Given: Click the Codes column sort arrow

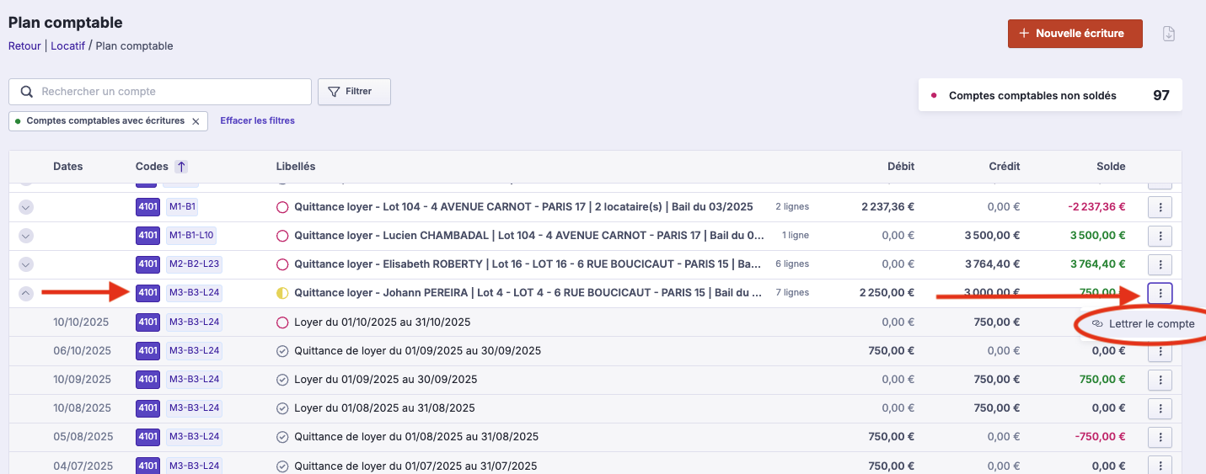Looking at the screenshot, I should pyautogui.click(x=181, y=167).
